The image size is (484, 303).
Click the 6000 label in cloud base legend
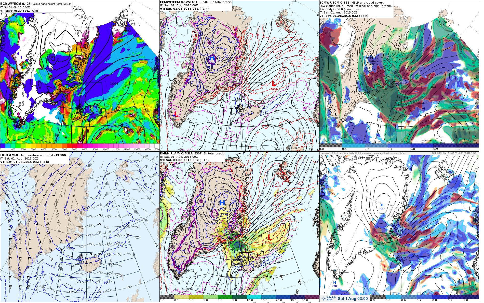pyautogui.click(x=64, y=149)
